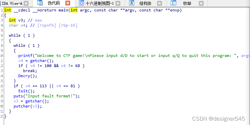Close the 十六进制视图-1 tab
The image size is (250, 125).
click(118, 3)
